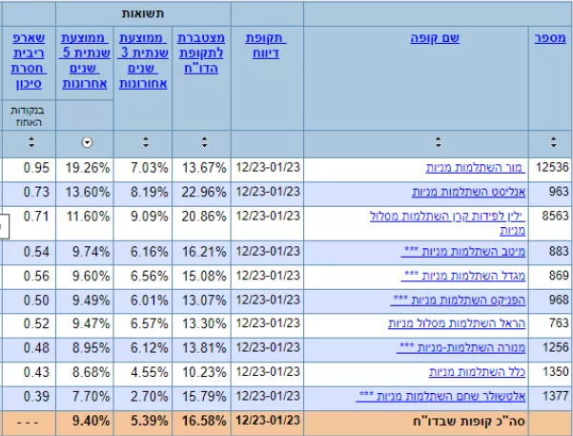Sort by cumulative return column arrows
Viewport: 573px width, 436px height.
coord(201,142)
